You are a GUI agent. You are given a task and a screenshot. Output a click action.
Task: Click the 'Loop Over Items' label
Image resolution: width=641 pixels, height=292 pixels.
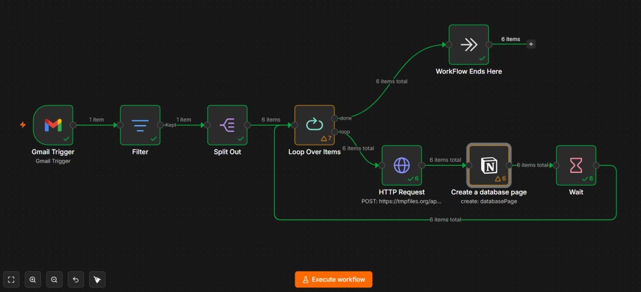click(314, 152)
